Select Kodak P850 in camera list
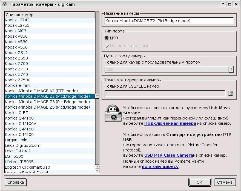 tap(50, 36)
